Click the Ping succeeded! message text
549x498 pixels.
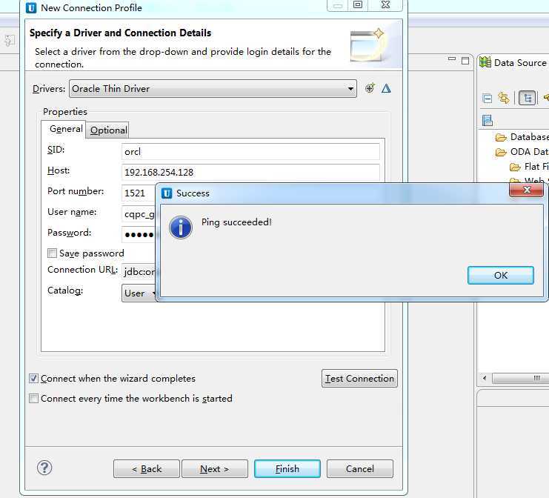click(x=236, y=222)
